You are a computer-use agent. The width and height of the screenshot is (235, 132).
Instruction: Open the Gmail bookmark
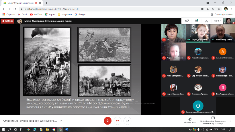22,14
